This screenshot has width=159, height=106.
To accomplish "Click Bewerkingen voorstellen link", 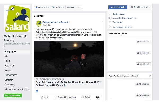I will 122,27.
